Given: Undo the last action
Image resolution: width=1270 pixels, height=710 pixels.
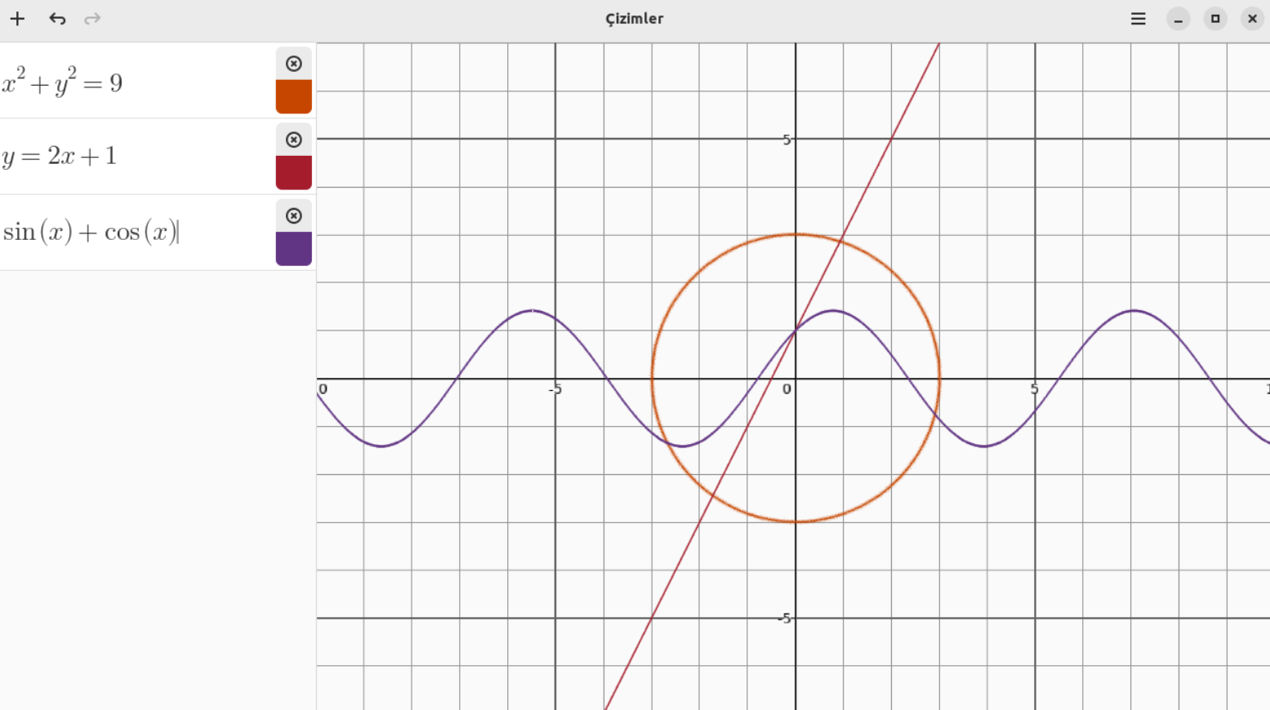Looking at the screenshot, I should pos(57,19).
